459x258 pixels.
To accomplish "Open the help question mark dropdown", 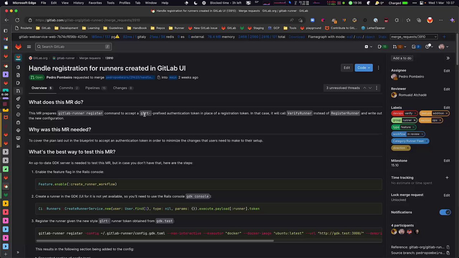I will pyautogui.click(x=429, y=47).
